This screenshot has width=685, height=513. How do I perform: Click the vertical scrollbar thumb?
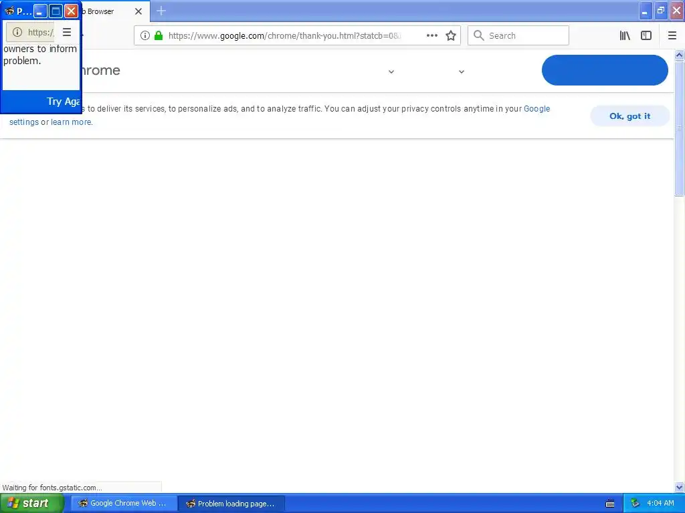(680, 128)
